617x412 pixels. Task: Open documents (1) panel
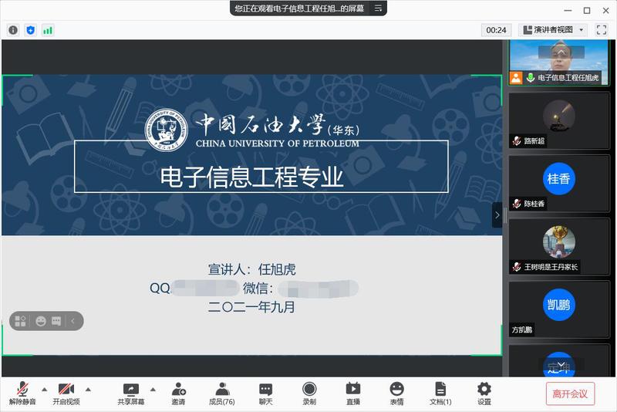pyautogui.click(x=440, y=393)
